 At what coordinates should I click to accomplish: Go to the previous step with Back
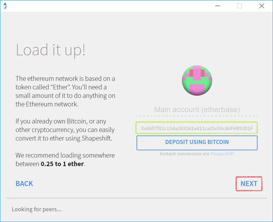tap(24, 183)
